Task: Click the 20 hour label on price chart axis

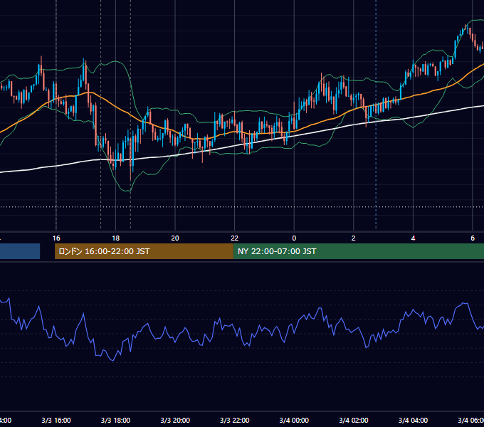Action: coord(175,238)
